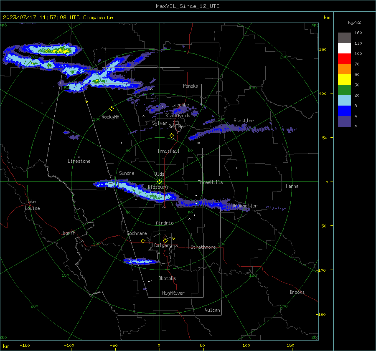The height and width of the screenshot is (351, 376).
Task: Click the radar-center diamond marker at Olds
Action: click(x=160, y=182)
